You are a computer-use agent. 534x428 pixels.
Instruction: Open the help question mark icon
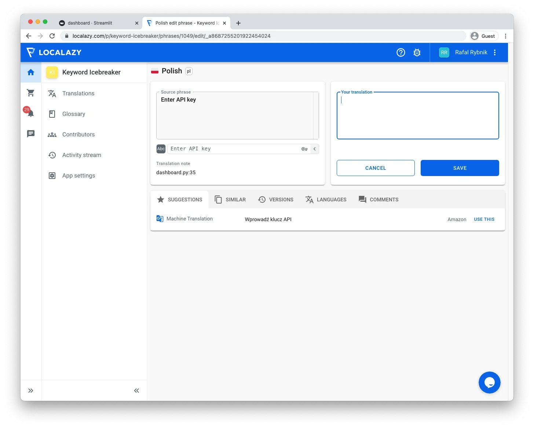(401, 52)
